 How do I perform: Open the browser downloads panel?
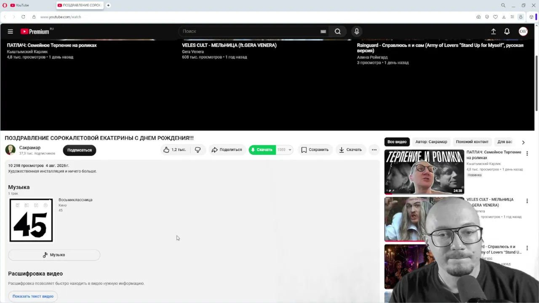tap(504, 17)
